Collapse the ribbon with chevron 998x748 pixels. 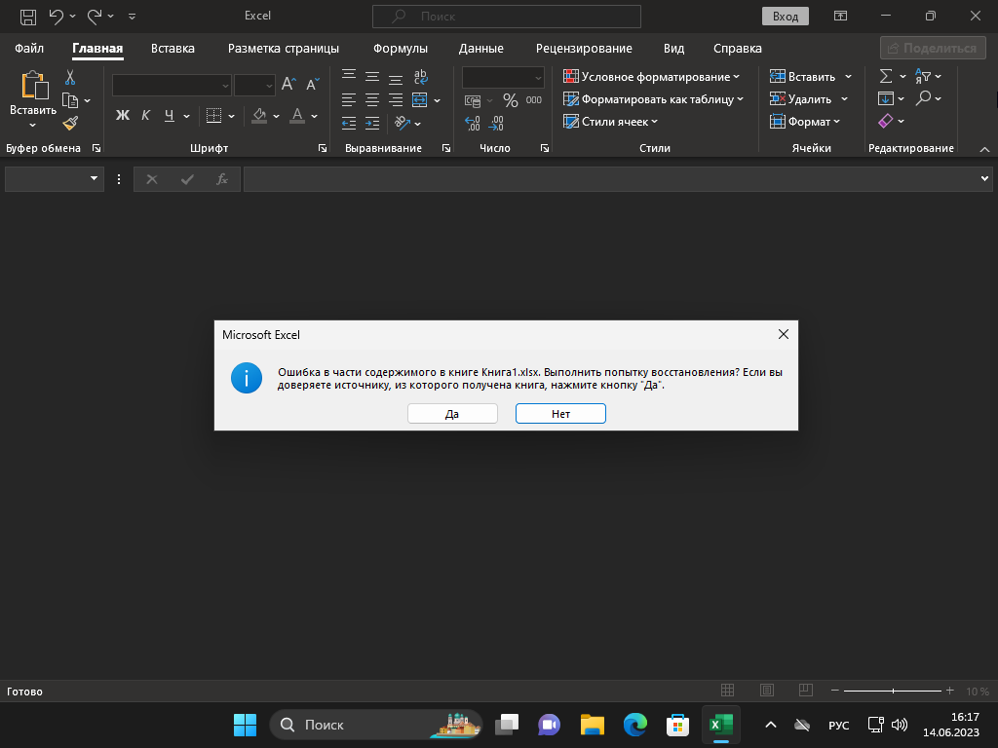984,149
